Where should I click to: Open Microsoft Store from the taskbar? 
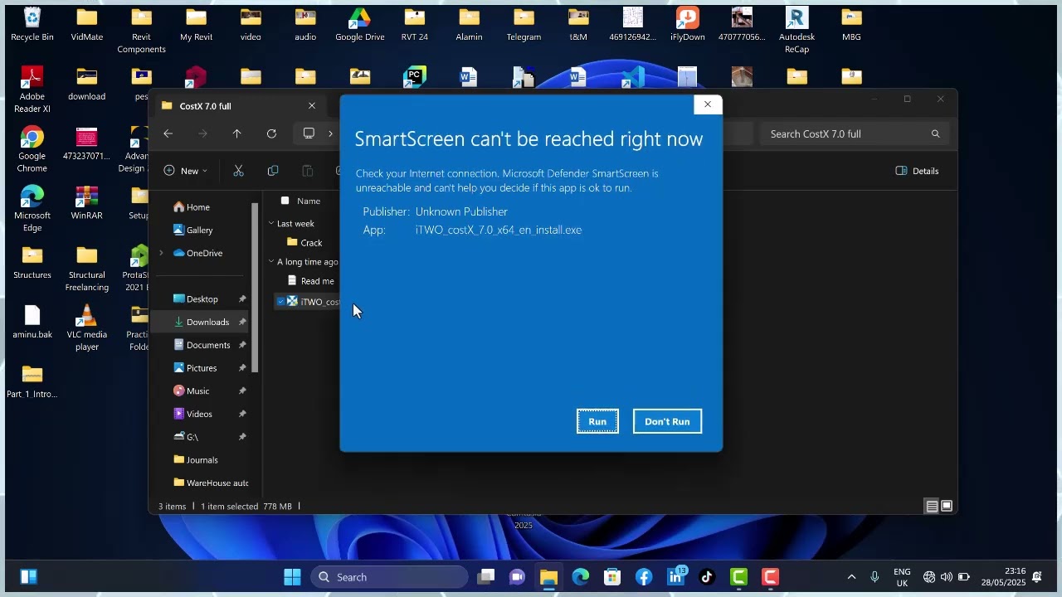(x=612, y=577)
